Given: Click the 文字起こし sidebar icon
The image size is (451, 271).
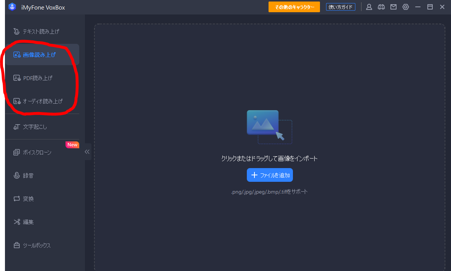Looking at the screenshot, I should click(x=16, y=127).
